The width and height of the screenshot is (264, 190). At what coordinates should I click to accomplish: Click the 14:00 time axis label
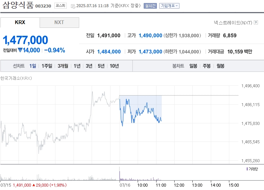tap(216, 185)
